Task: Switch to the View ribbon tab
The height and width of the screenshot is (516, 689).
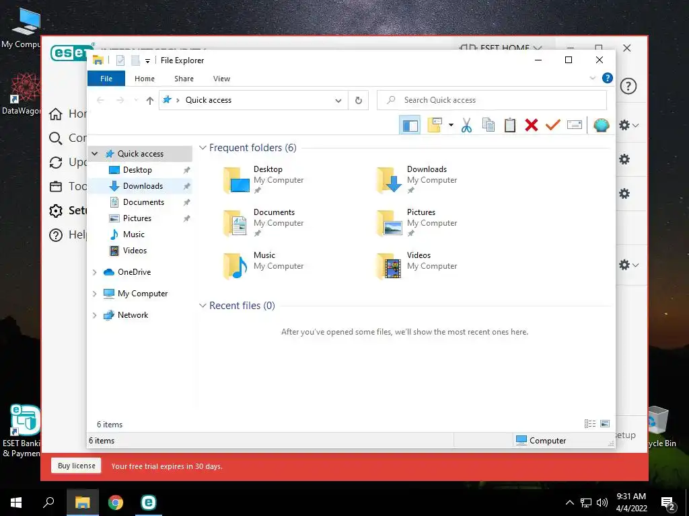Action: coord(221,79)
